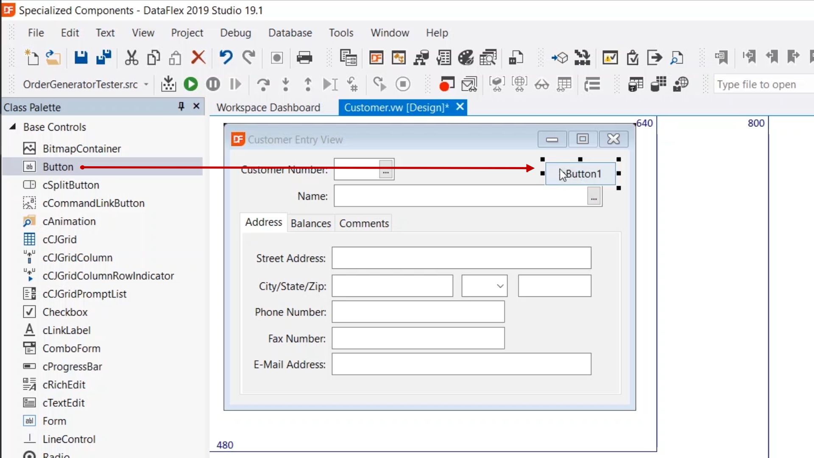Click the Print icon in toolbar
The image size is (814, 458).
pos(304,57)
